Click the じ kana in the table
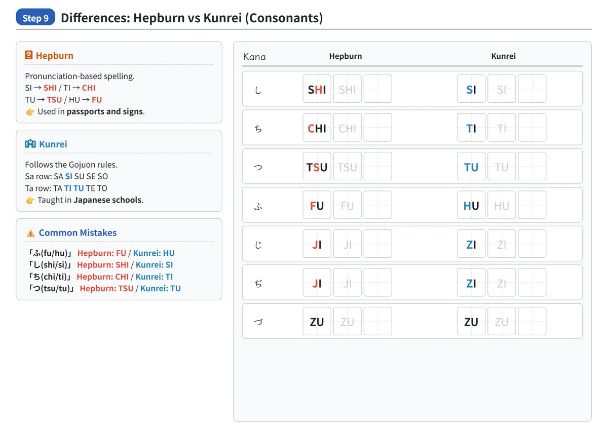 tap(258, 245)
